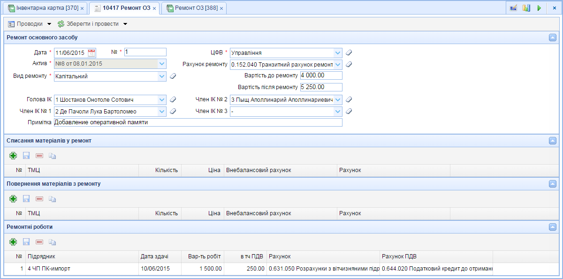Switch to Ремонт ОЗ [388] tab
This screenshot has width=563, height=279.
(x=193, y=8)
